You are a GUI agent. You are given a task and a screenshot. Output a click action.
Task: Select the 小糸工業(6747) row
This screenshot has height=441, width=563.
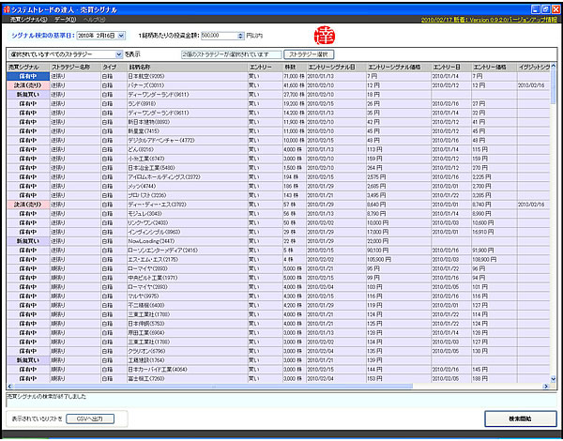279,159
